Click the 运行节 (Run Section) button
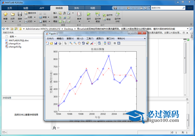The image size is (195, 136). (x=107, y=15)
